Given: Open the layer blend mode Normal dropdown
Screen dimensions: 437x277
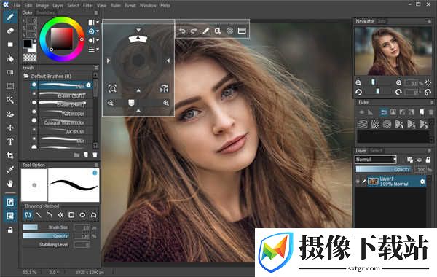Looking at the screenshot, I should 376,160.
